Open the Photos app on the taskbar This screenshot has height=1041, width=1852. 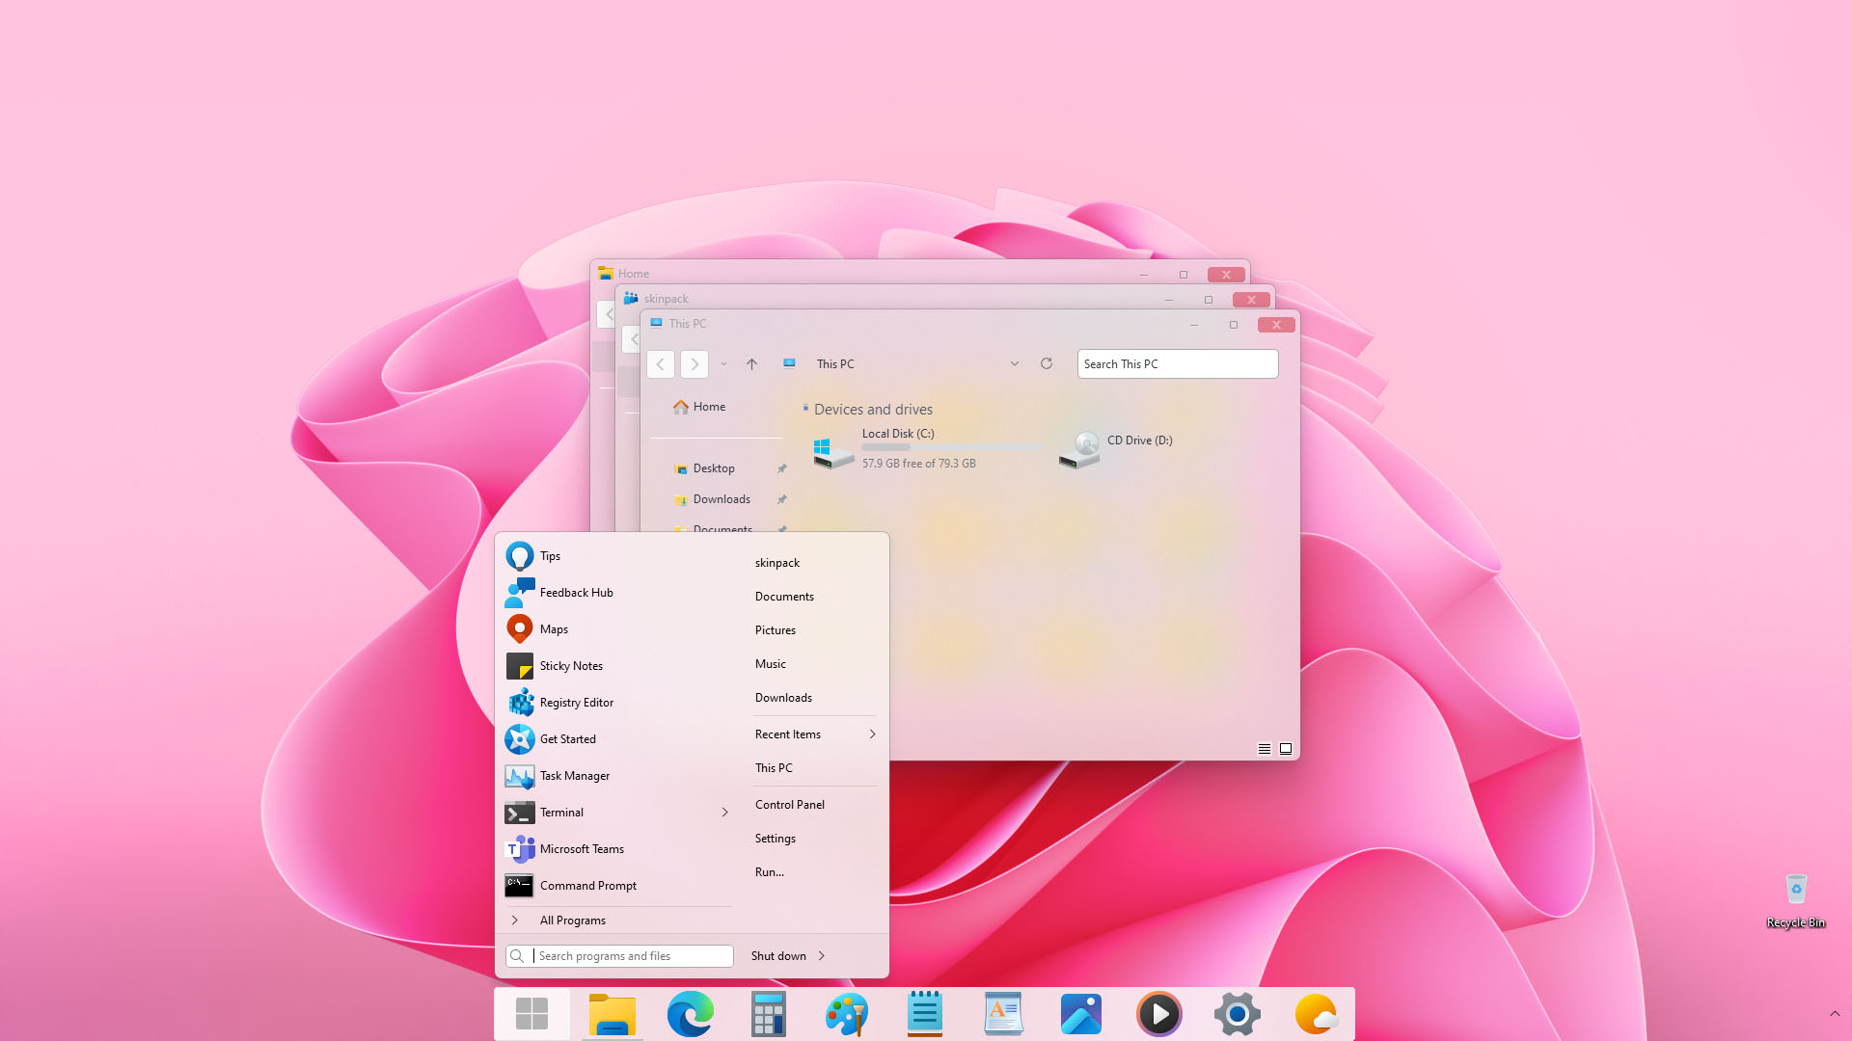(1081, 1014)
